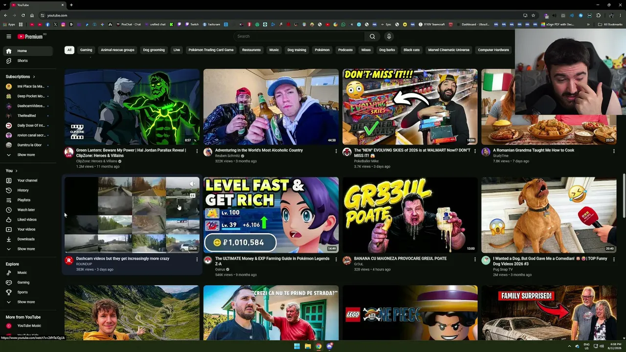
Task: Open a new browser tab
Action: click(x=71, y=5)
